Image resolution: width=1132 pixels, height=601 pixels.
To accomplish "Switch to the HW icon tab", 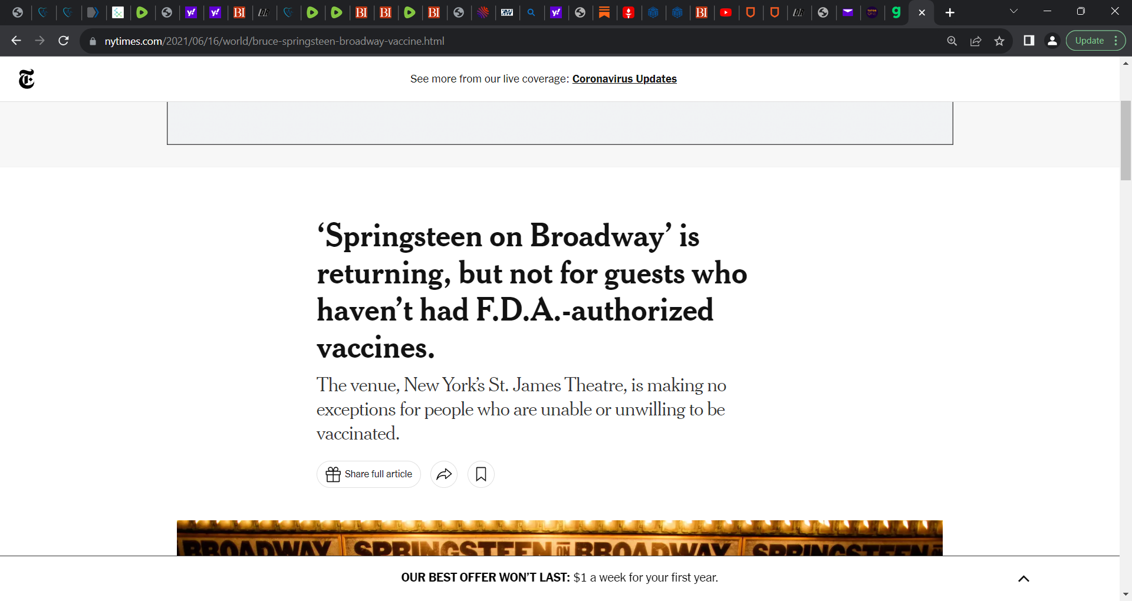I will pos(507,12).
